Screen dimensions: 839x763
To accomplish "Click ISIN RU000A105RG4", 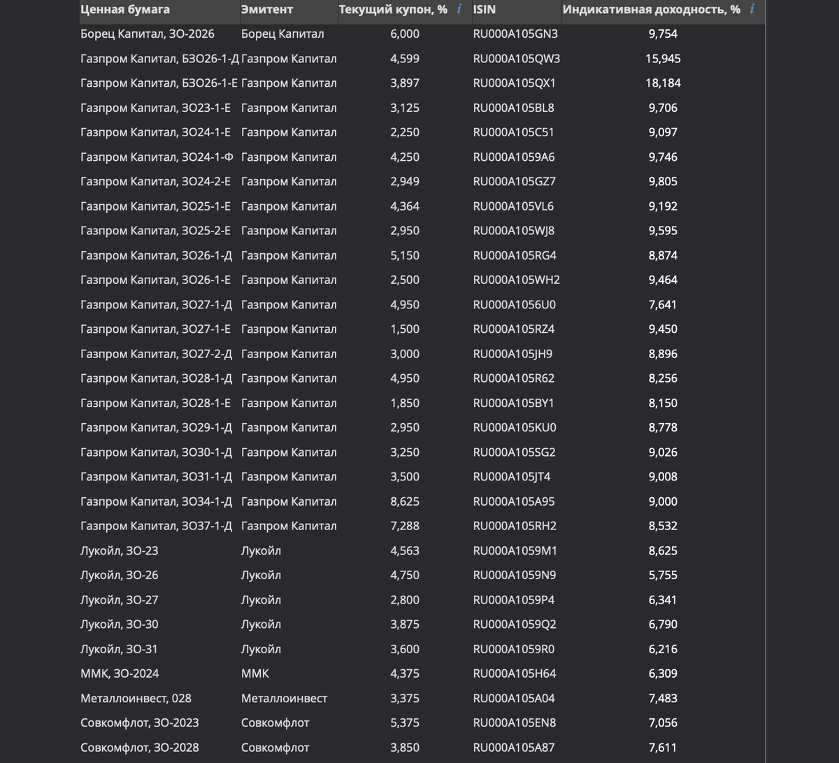I will [515, 255].
